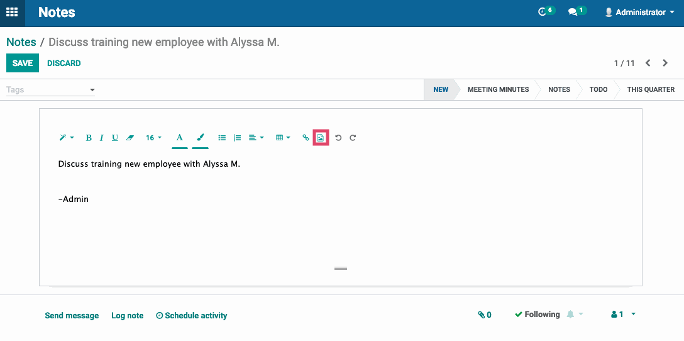Screen dimensions: 684x341
Task: Insert a link with the chain icon
Action: point(306,138)
